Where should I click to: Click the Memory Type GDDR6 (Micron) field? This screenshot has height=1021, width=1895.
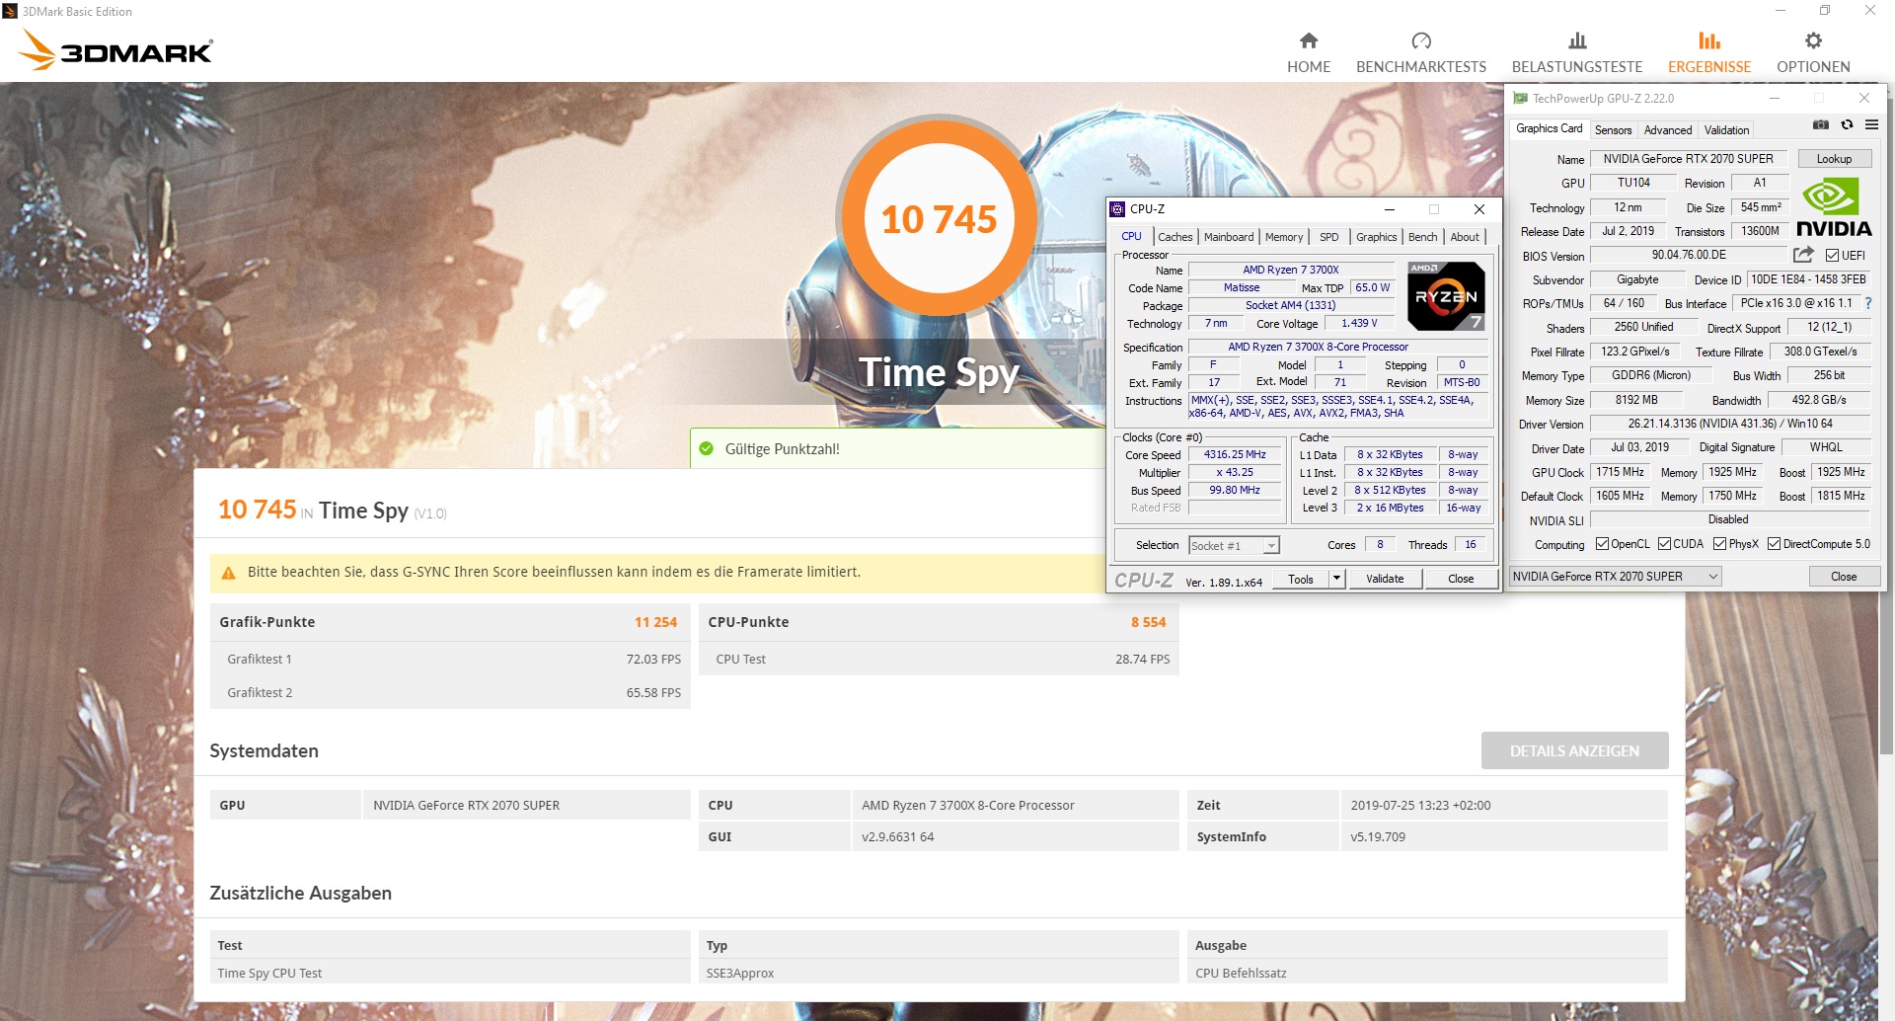(x=1650, y=376)
